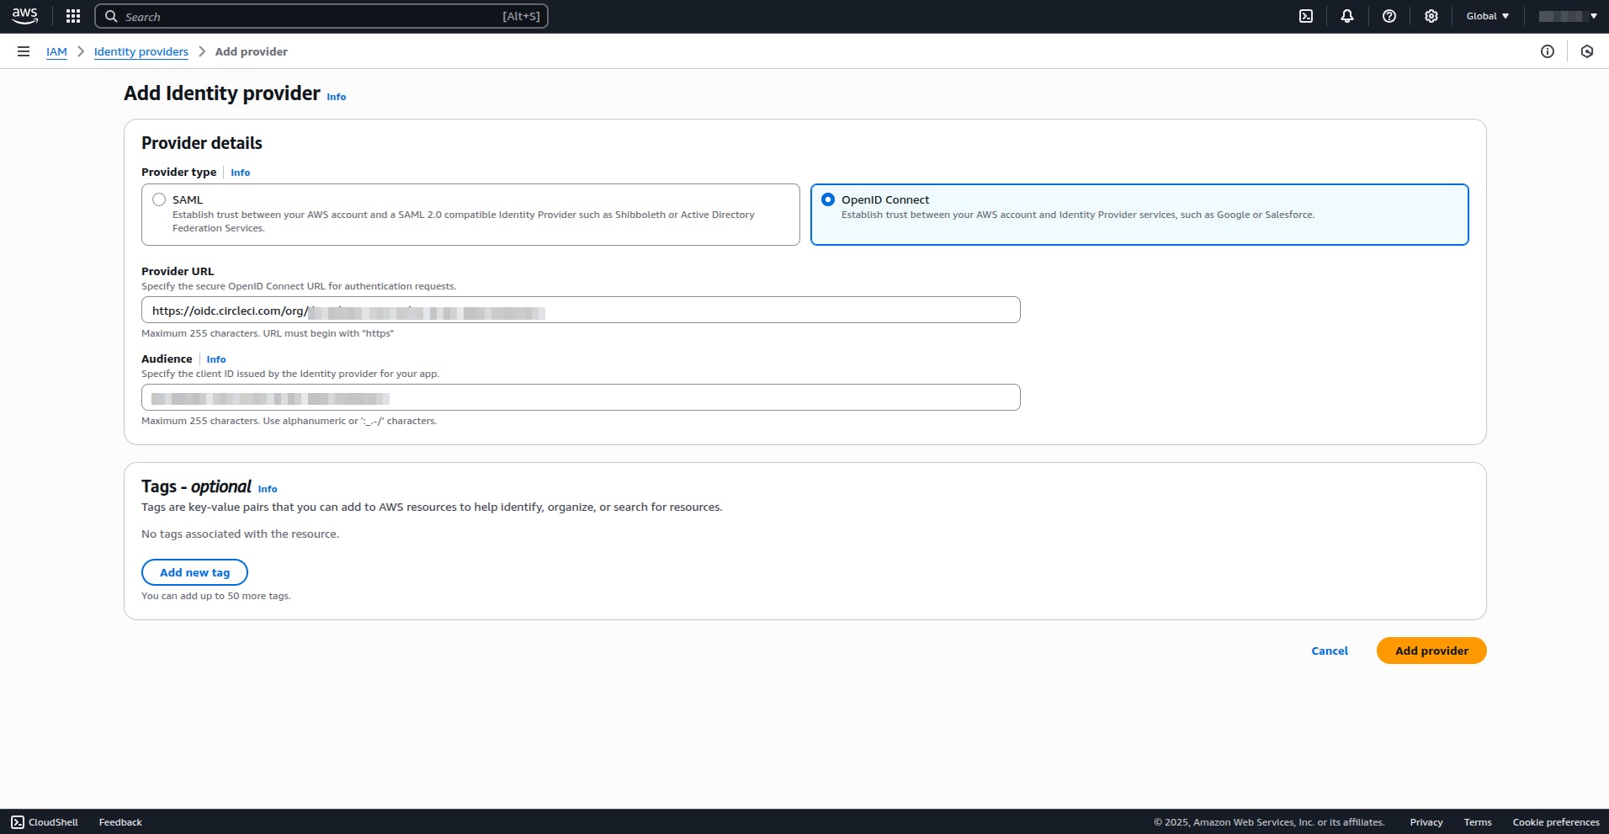Click the AWS home logo
The image size is (1609, 834).
pos(24,15)
